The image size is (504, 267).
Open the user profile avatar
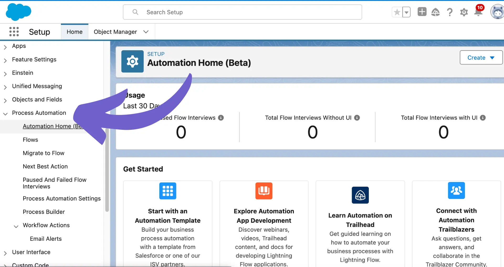[497, 12]
